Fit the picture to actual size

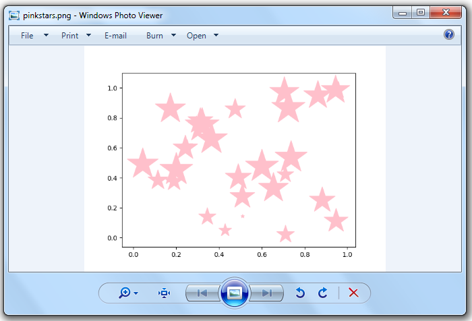(164, 293)
